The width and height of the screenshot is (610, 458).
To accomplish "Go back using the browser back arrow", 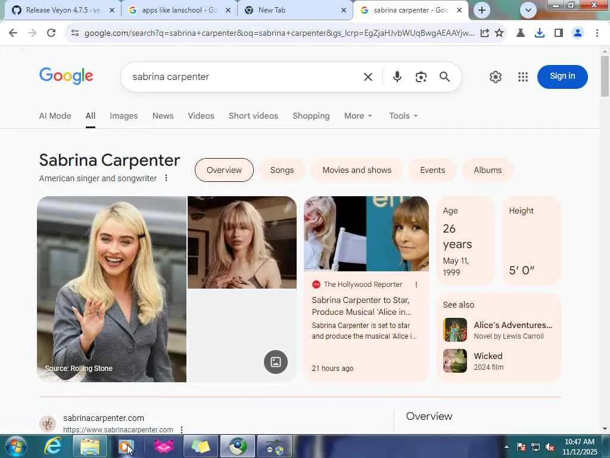I will pos(13,33).
